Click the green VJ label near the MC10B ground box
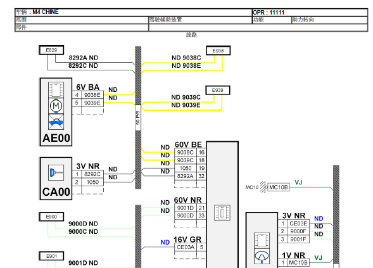373x268 pixels. 298,182
